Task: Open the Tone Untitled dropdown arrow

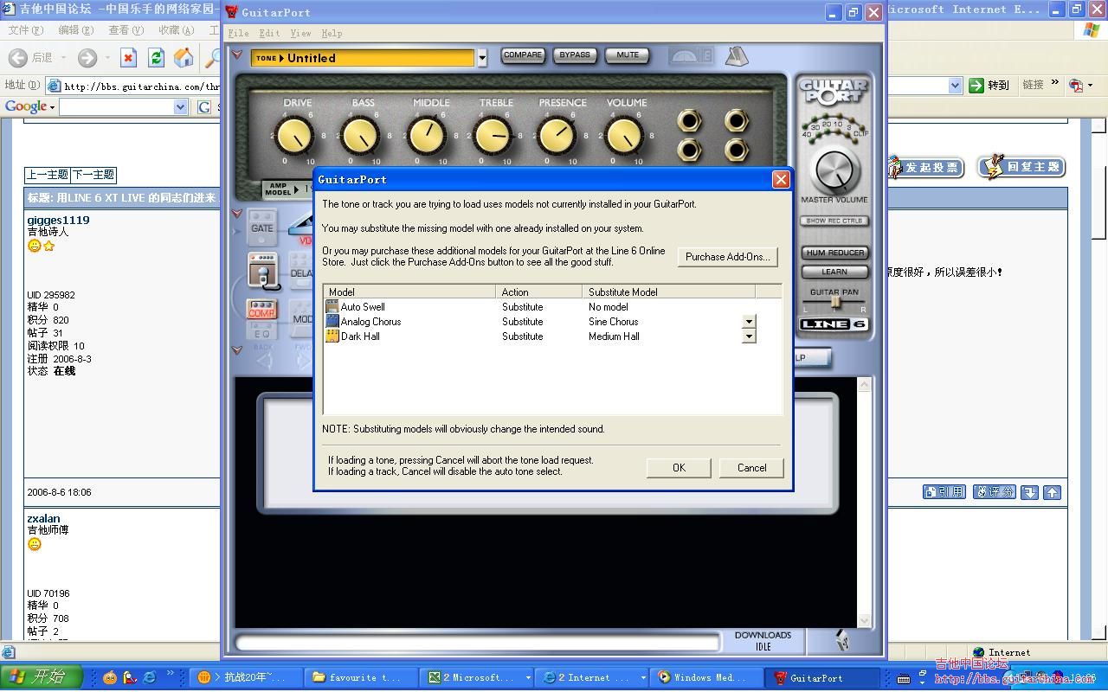Action: click(x=482, y=59)
